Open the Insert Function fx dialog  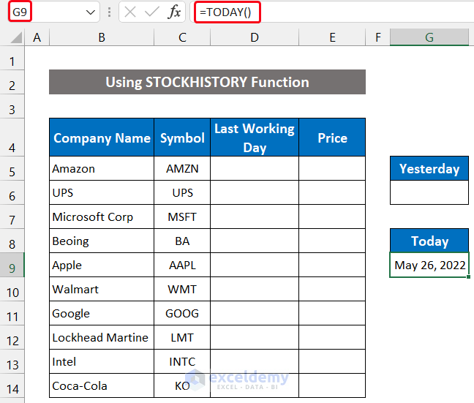pos(174,12)
